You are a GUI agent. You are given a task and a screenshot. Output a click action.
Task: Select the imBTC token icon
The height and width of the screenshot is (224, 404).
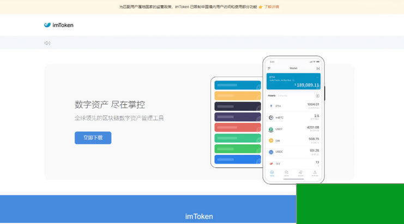[x=271, y=117]
